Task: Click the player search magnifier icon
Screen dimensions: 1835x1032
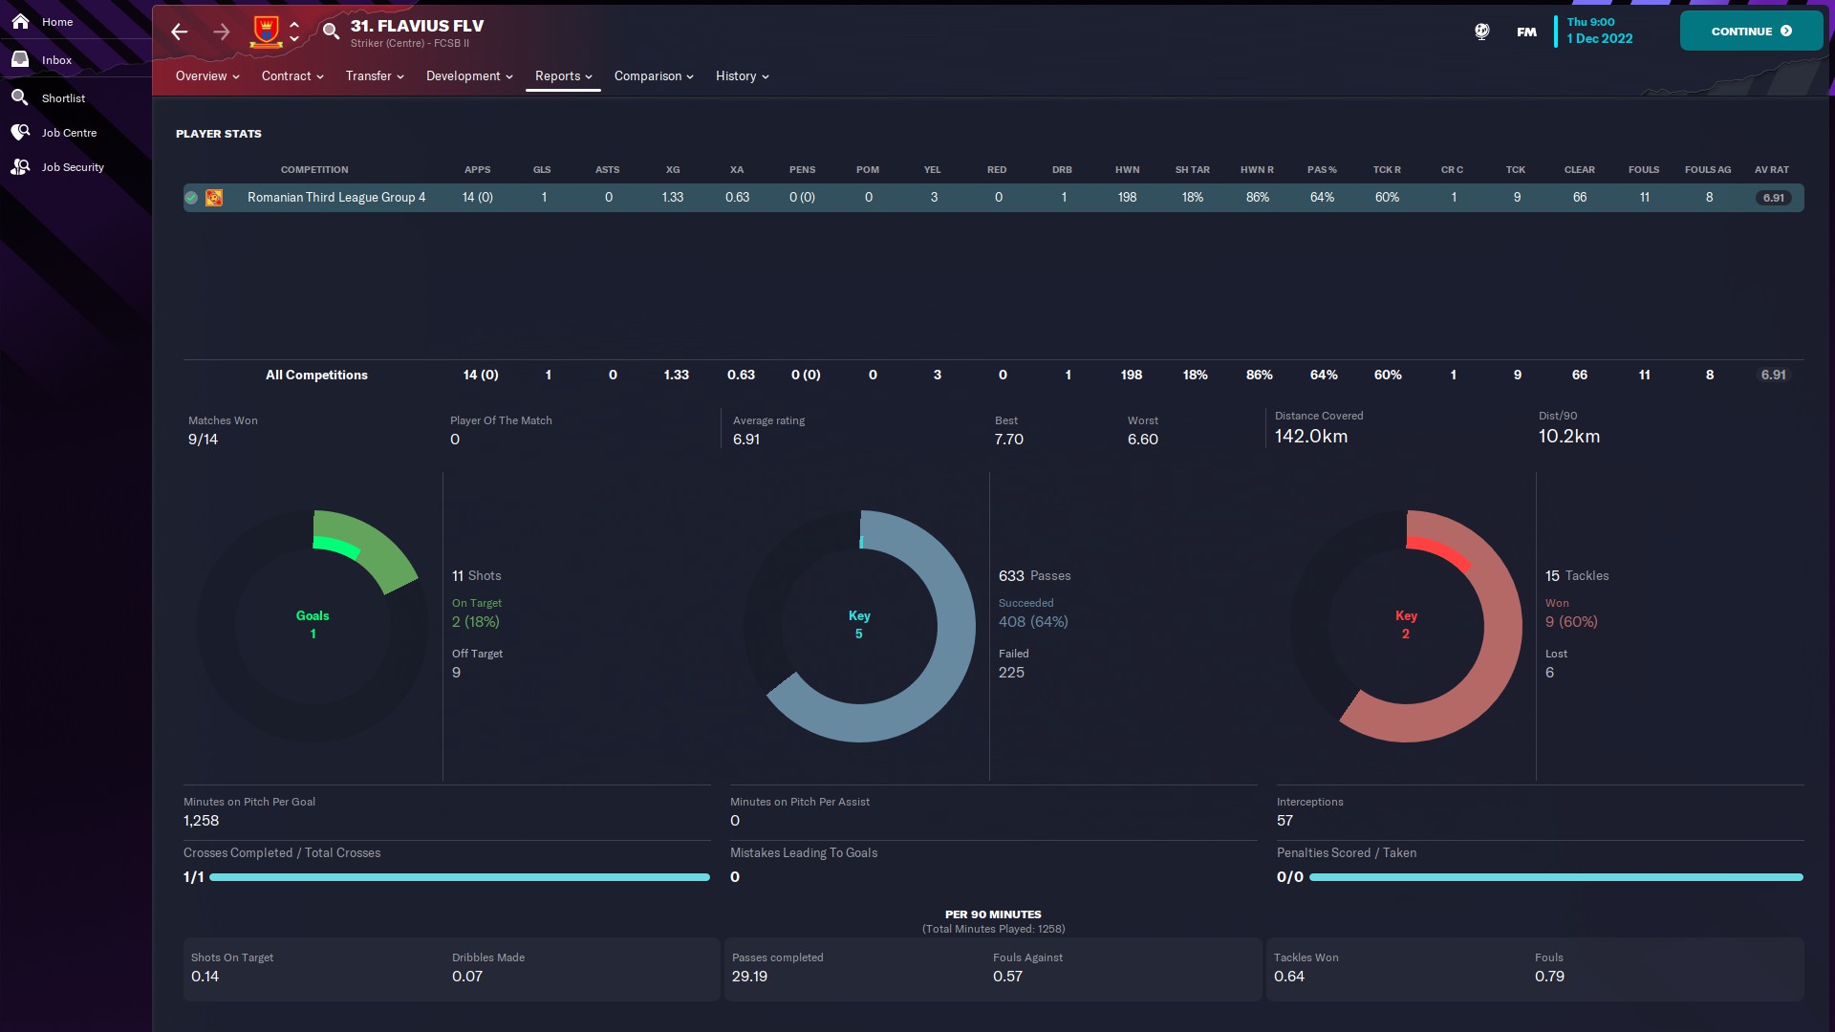Action: coord(331,32)
